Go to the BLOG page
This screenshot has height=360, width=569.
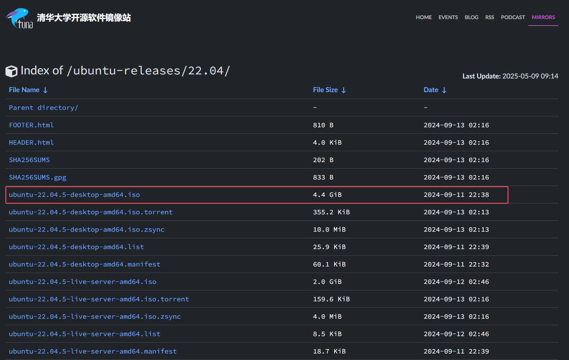[x=471, y=17]
